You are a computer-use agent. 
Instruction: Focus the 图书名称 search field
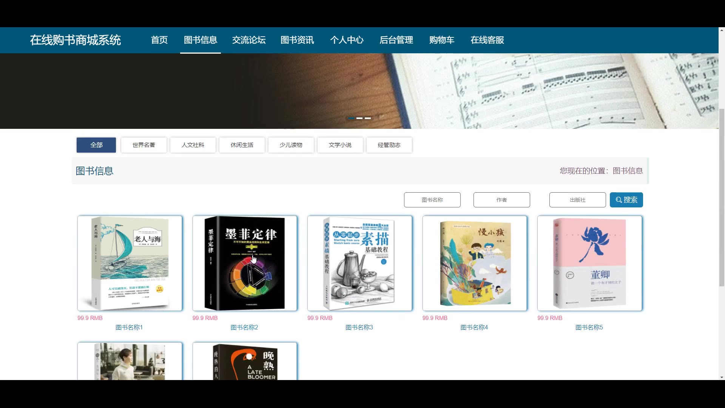click(432, 200)
